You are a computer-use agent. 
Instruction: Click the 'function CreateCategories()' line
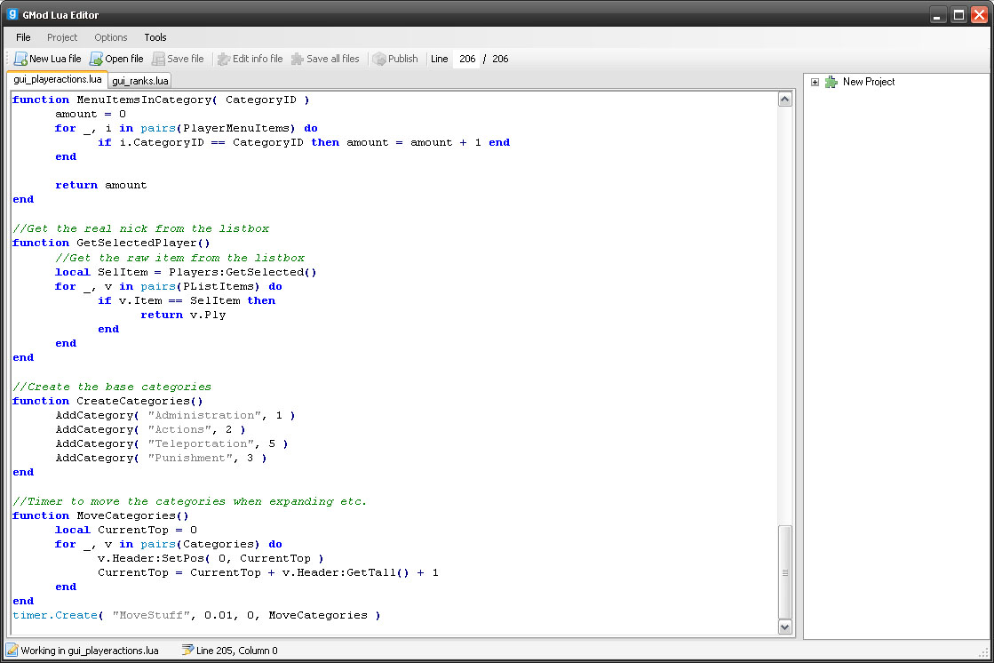107,401
